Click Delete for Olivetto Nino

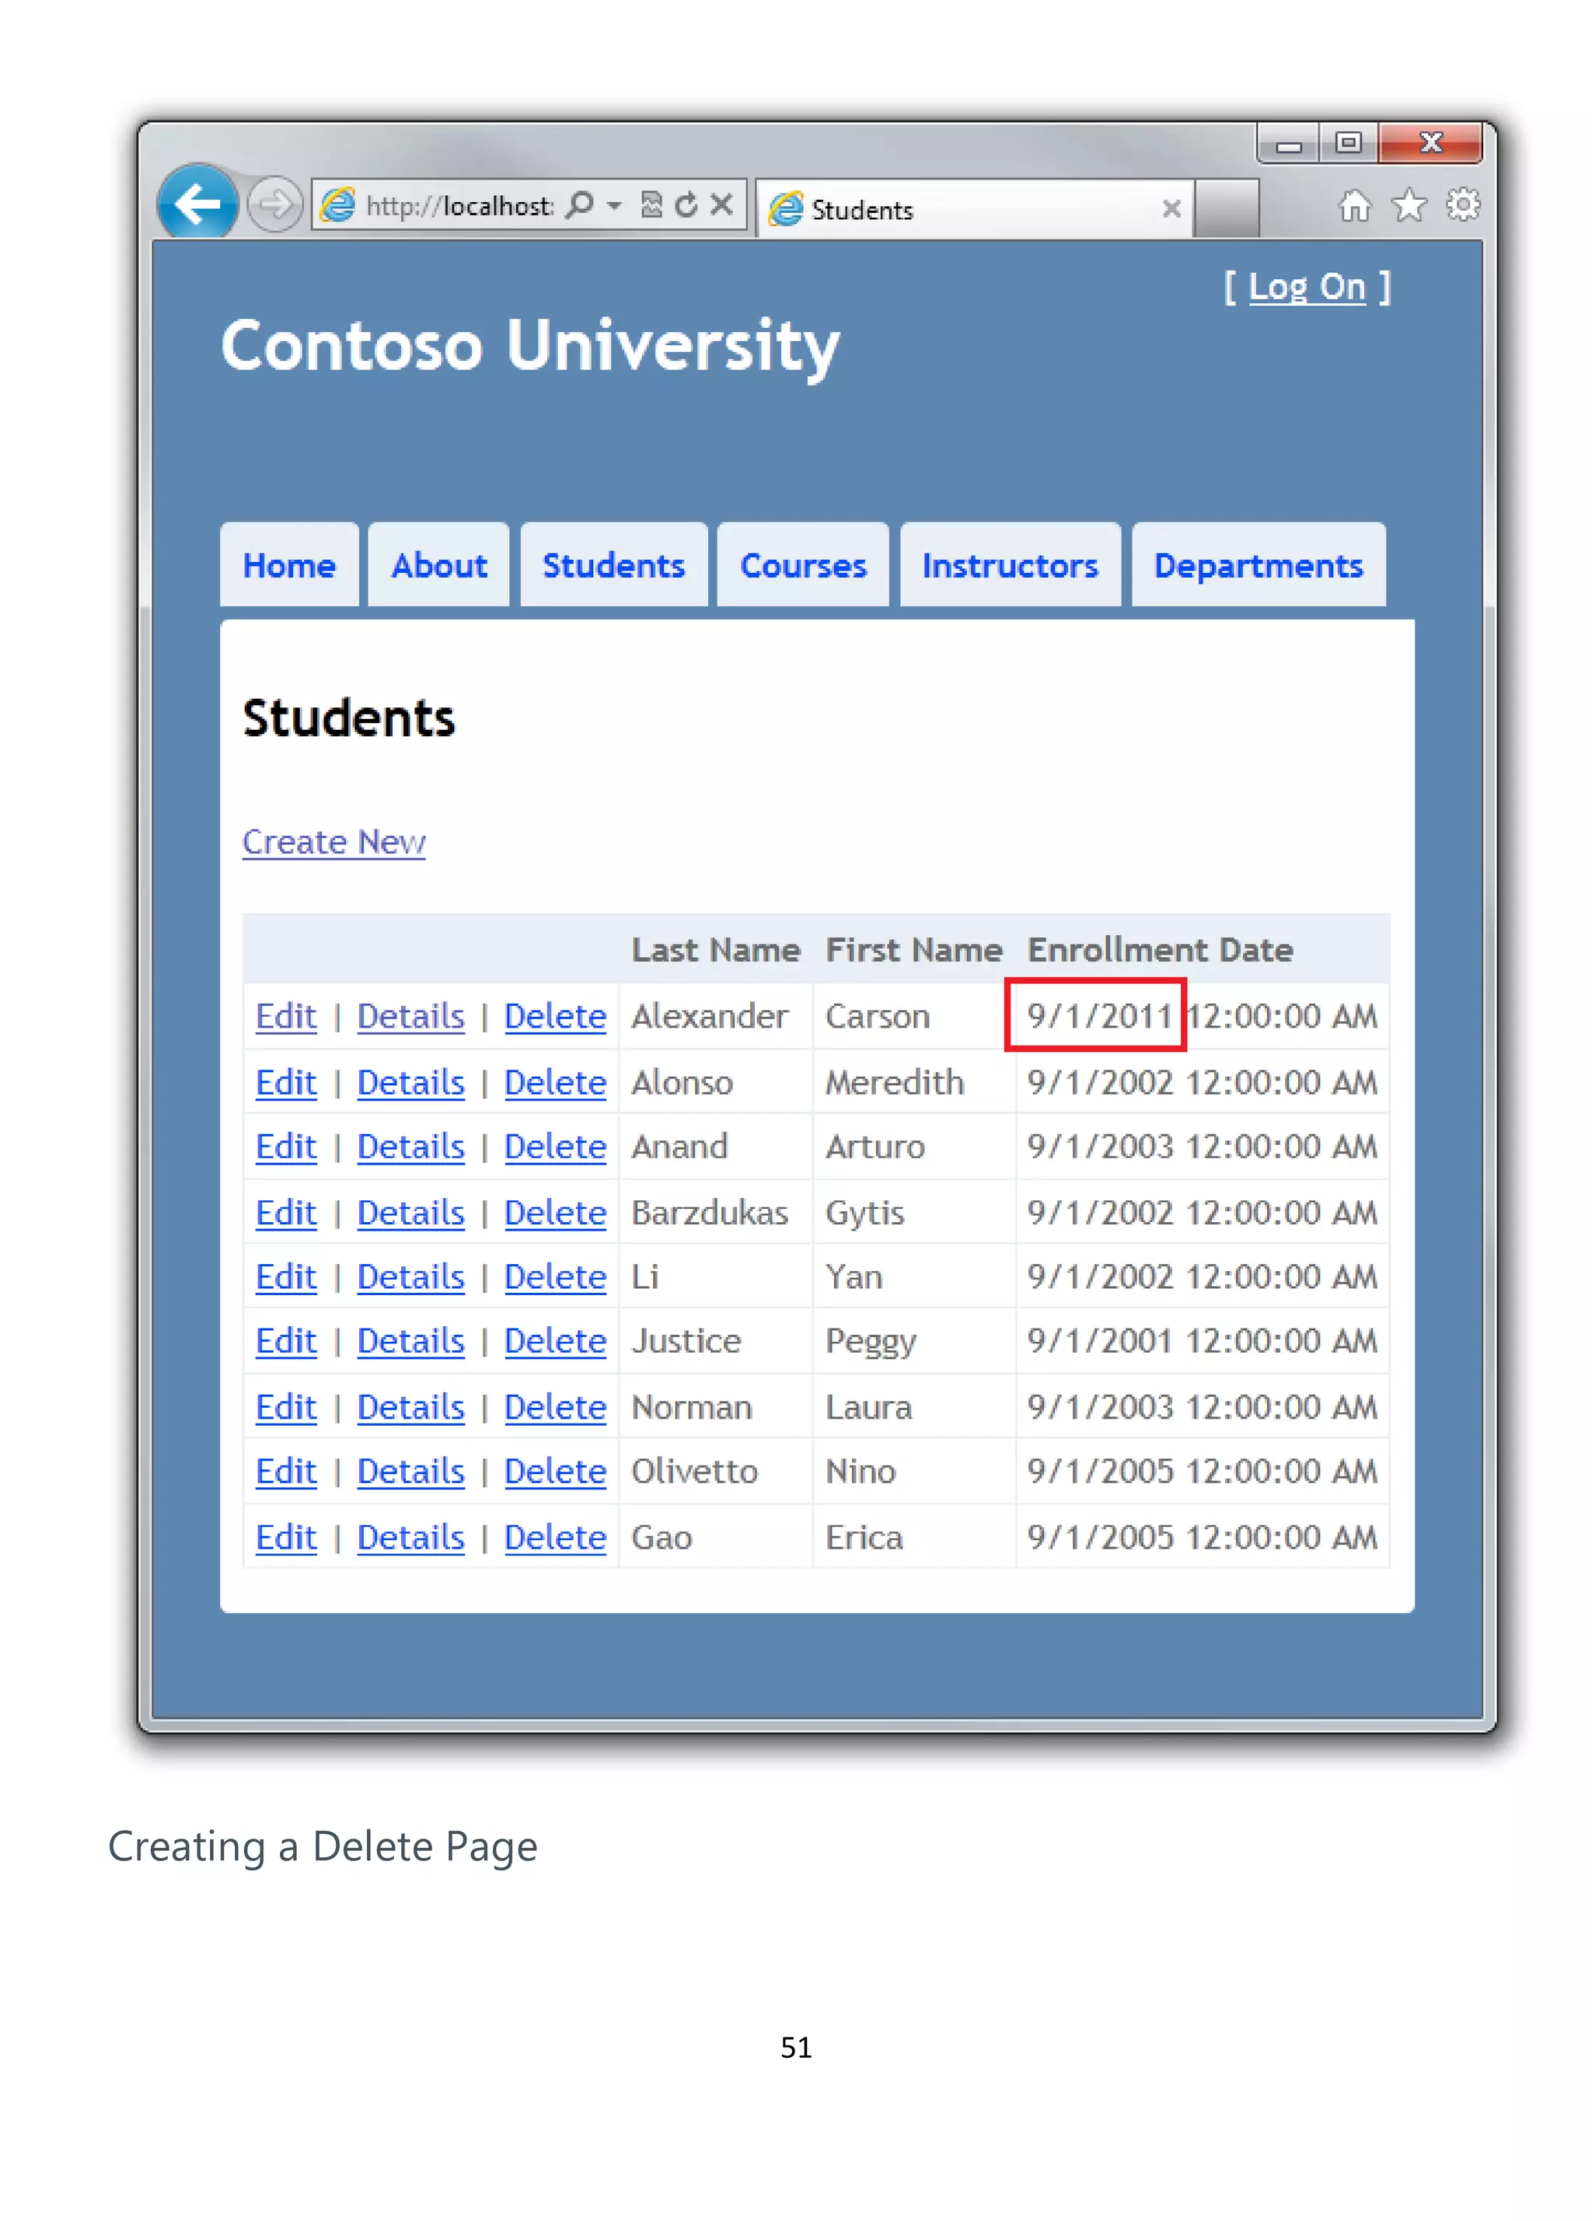click(555, 1472)
